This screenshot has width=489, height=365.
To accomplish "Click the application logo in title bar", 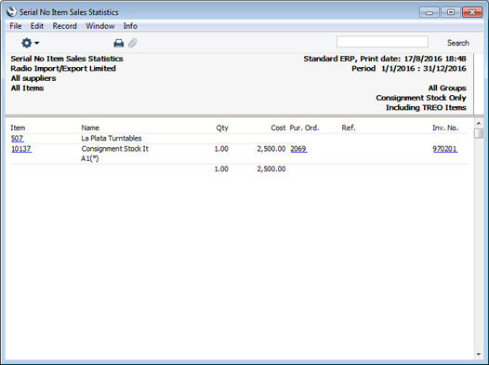I will coord(11,12).
